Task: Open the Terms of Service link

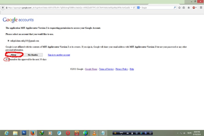Action: coord(106,69)
